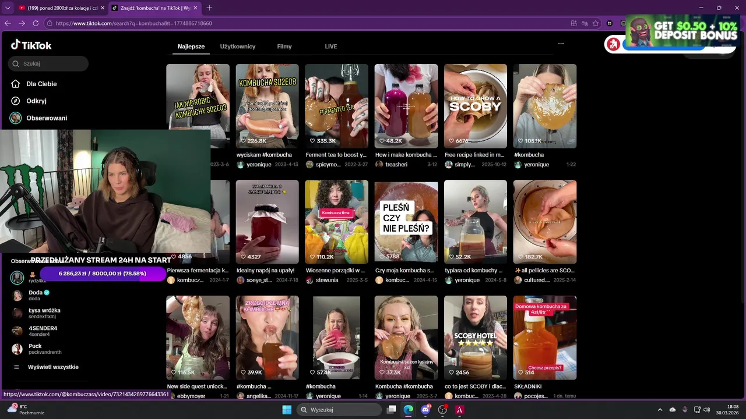Expand the tab list dropdown arrow
Image resolution: width=746 pixels, height=419 pixels.
click(x=8, y=8)
